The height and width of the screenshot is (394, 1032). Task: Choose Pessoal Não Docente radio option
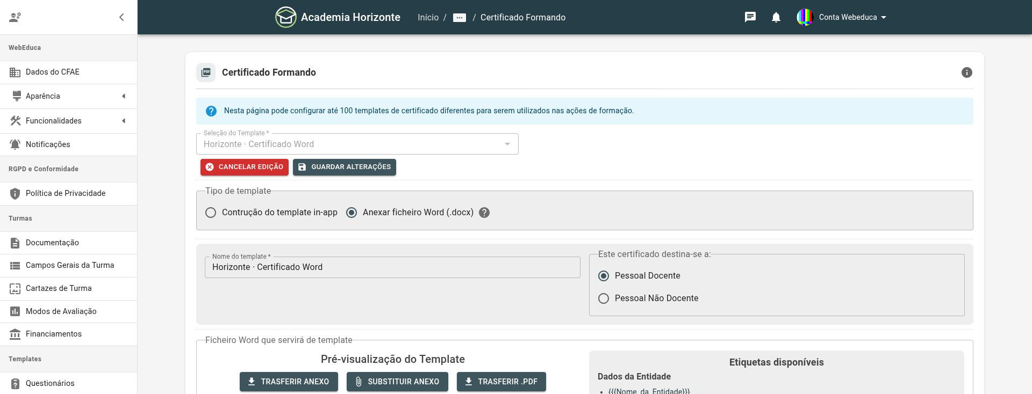click(604, 298)
